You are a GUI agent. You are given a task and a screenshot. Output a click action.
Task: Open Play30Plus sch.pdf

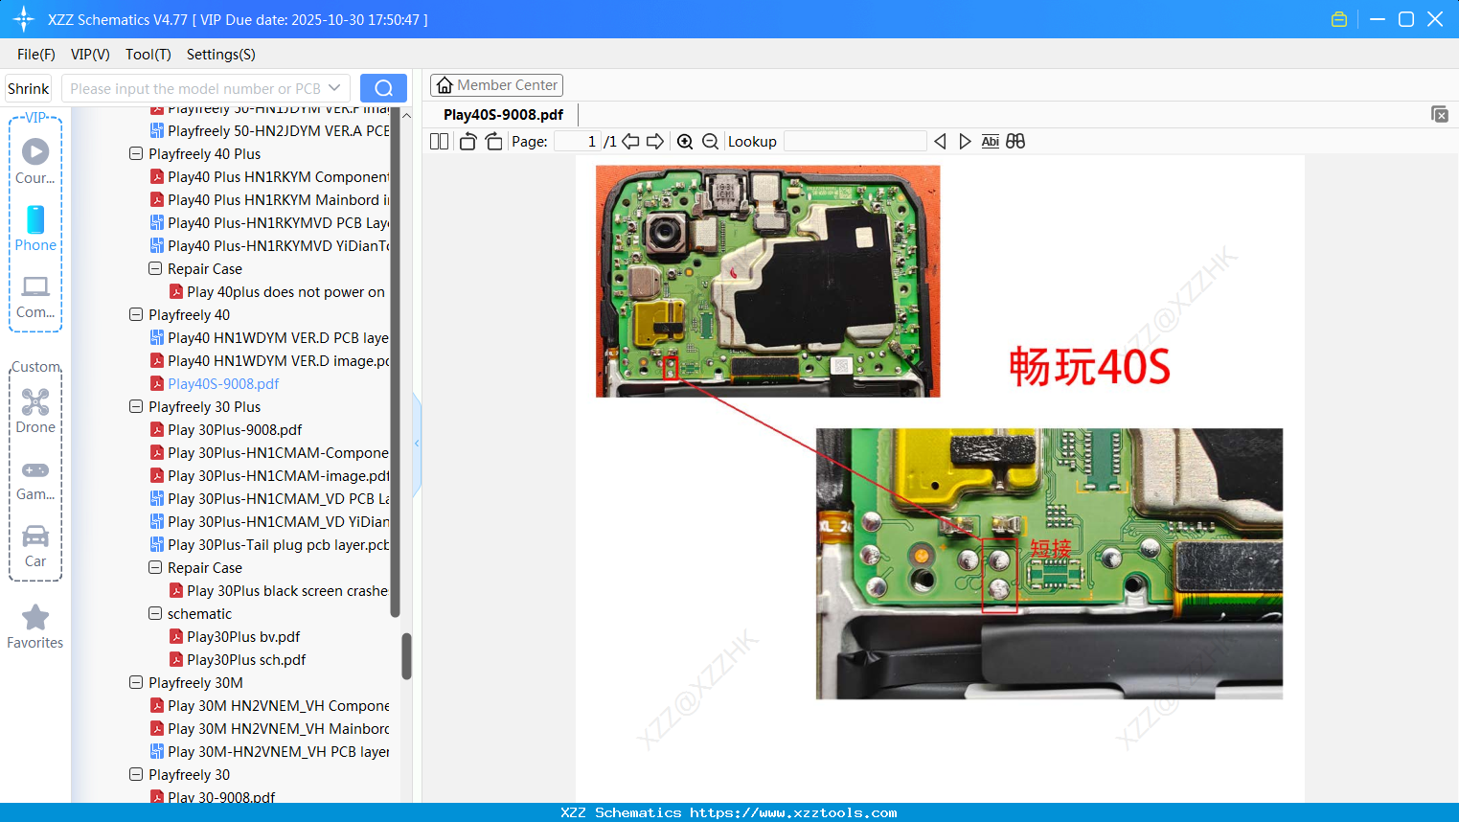[246, 659]
